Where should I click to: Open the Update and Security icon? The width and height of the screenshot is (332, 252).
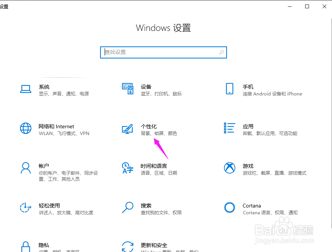pyautogui.click(x=128, y=247)
